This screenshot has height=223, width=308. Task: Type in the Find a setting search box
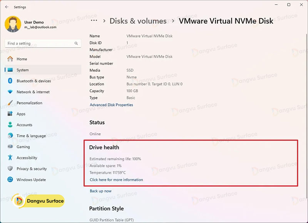(x=38, y=44)
